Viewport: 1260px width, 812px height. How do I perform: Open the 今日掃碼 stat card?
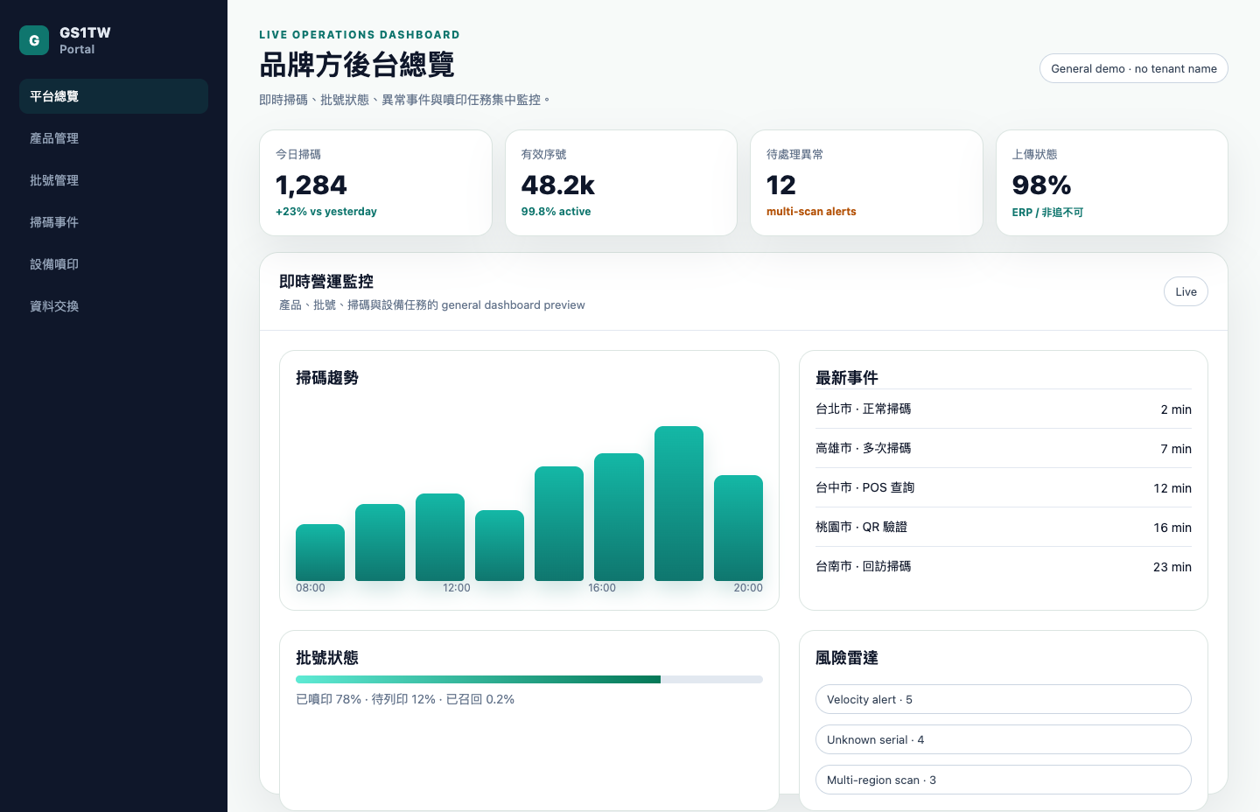point(375,183)
